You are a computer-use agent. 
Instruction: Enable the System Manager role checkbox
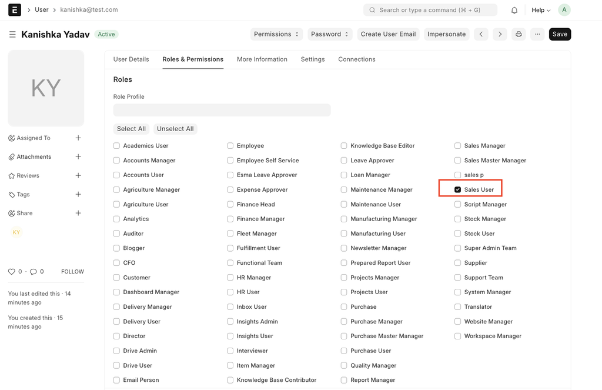point(458,292)
